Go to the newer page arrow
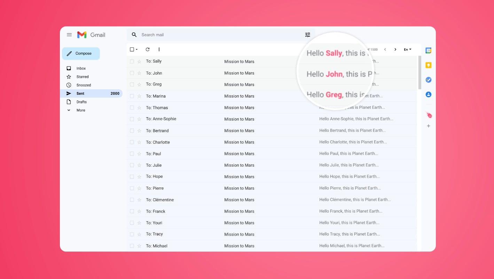The width and height of the screenshot is (494, 279). coord(385,50)
